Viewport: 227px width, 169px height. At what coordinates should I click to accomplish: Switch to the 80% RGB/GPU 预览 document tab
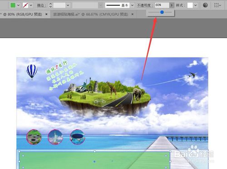pyautogui.click(x=23, y=14)
